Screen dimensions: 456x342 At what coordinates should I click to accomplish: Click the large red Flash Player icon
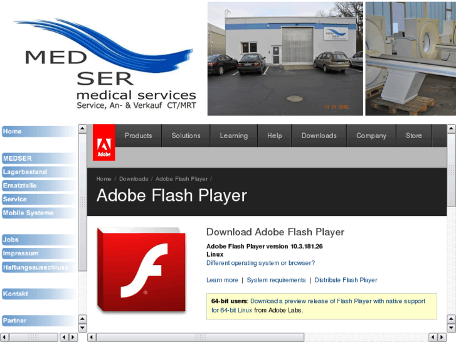pyautogui.click(x=141, y=270)
